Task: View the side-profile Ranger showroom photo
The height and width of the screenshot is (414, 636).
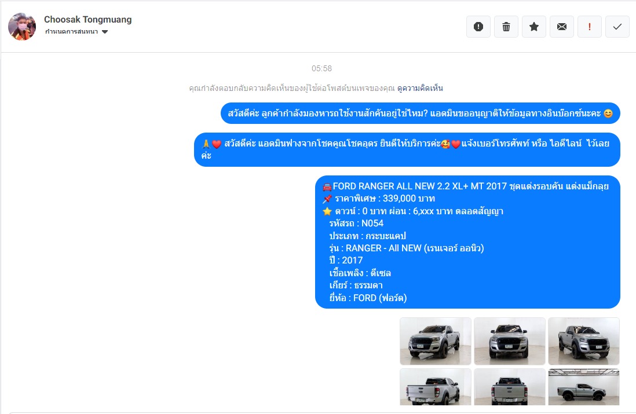Action: (x=584, y=387)
